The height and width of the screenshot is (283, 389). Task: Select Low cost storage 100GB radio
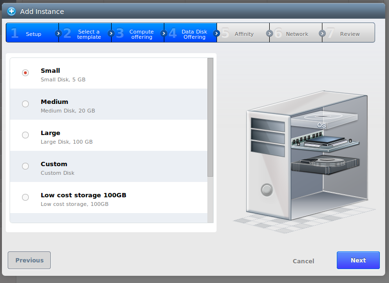coord(25,197)
